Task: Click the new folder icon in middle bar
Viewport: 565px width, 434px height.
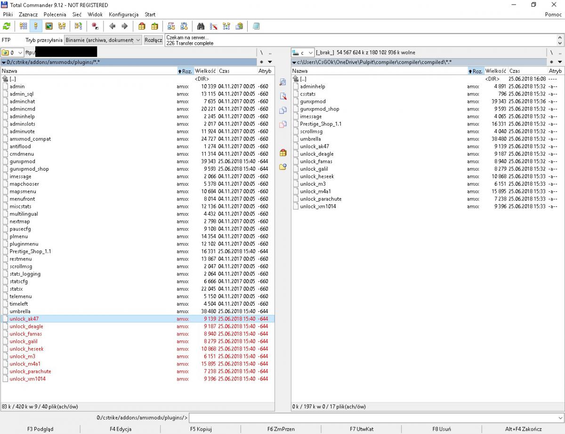Action: coord(282,167)
